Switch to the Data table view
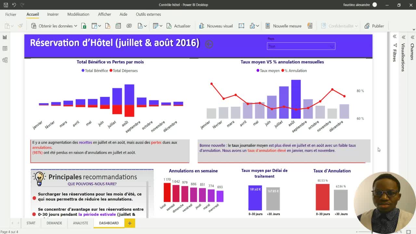Image resolution: width=416 pixels, height=234 pixels. click(5, 48)
